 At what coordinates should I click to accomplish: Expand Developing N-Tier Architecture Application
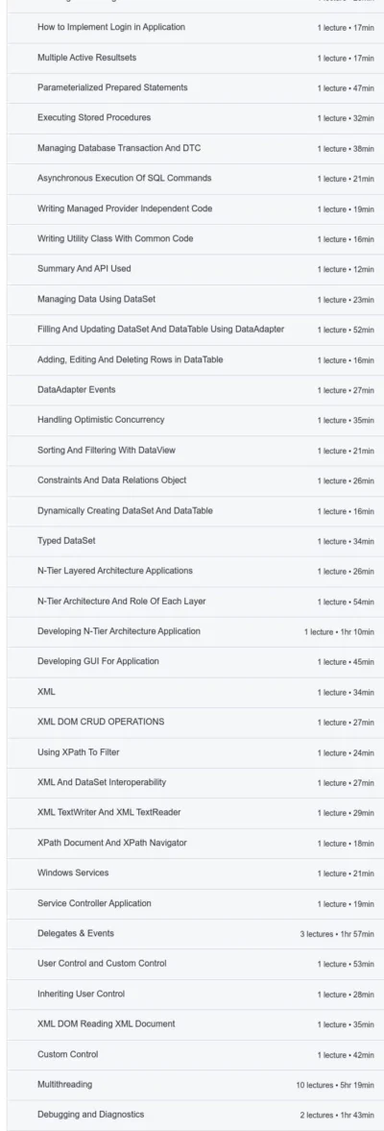tap(195, 631)
